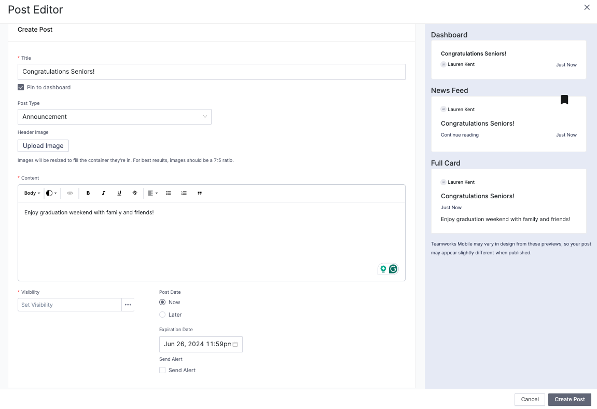Uncheck the Pin to dashboard checkbox
This screenshot has width=597, height=409.
21,87
